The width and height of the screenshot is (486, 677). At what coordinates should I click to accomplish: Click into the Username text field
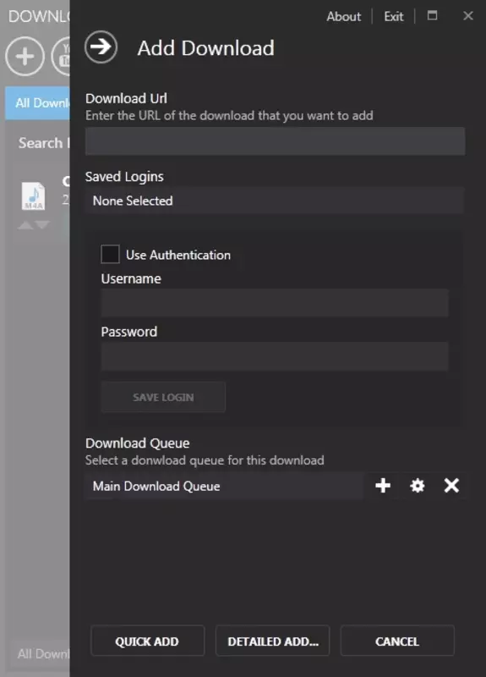click(x=275, y=303)
